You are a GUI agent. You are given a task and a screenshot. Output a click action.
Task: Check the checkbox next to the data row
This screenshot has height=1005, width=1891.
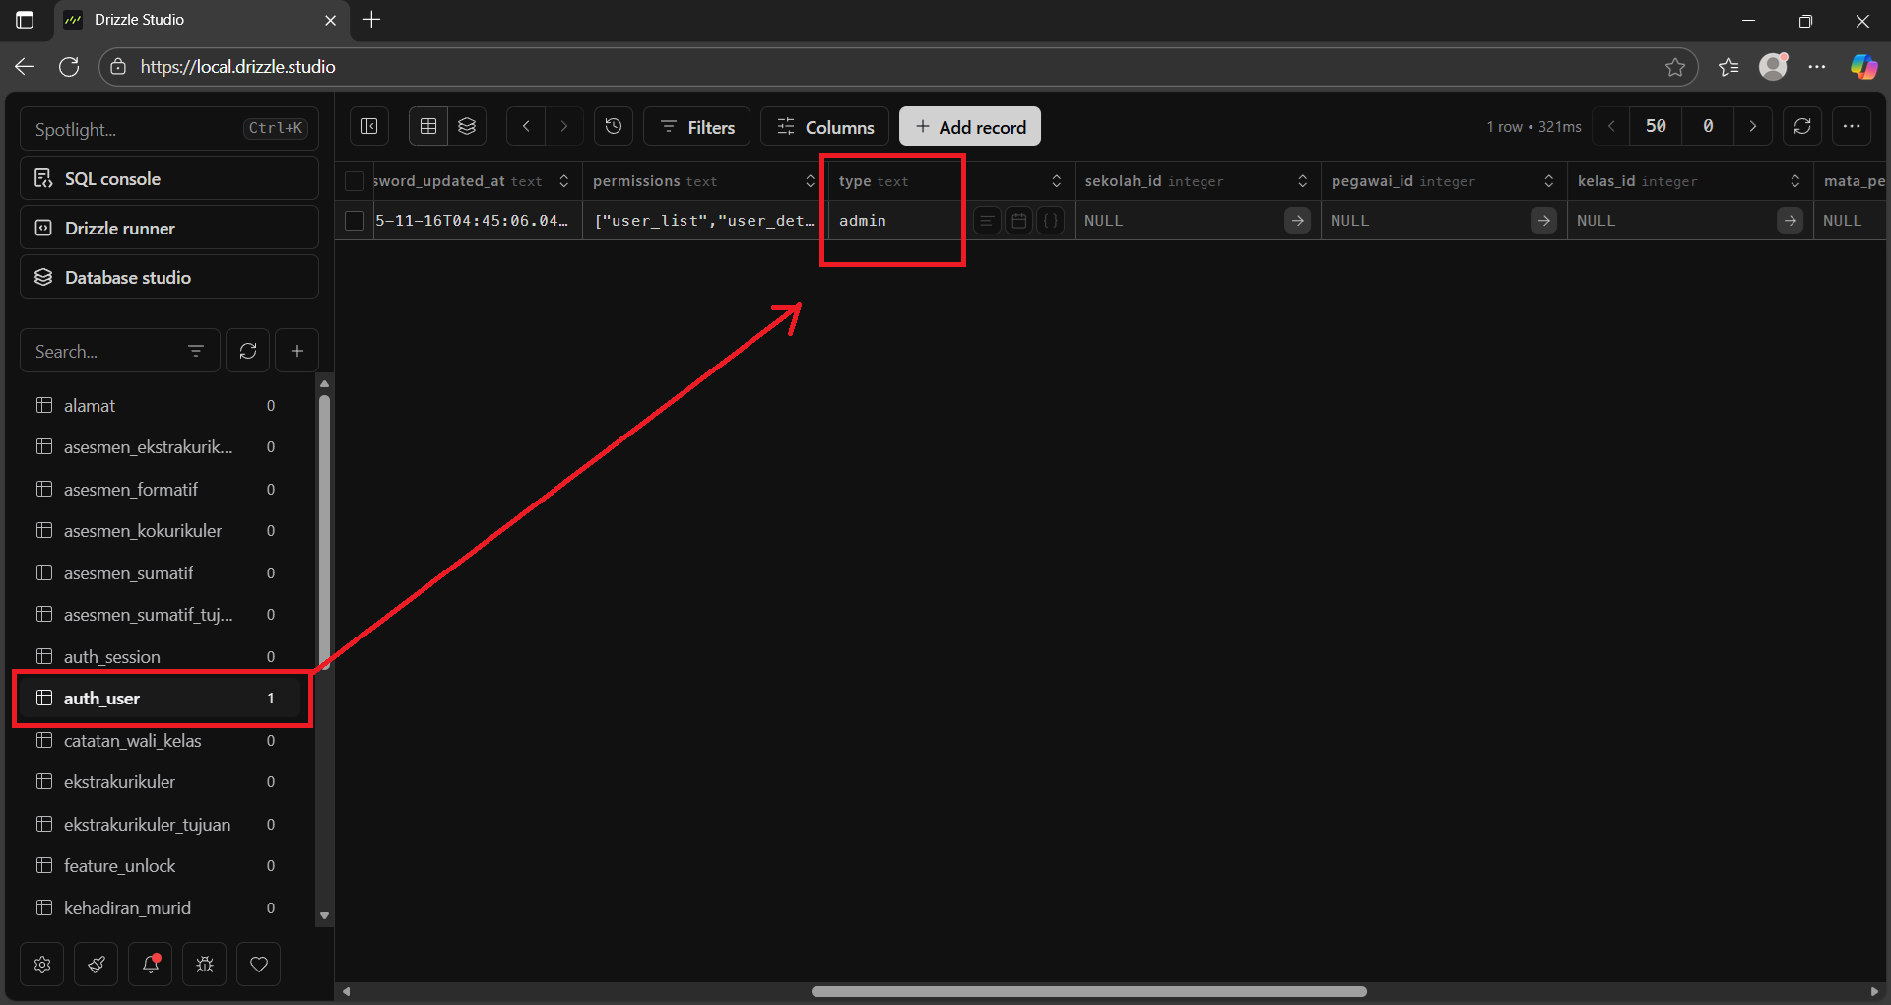(354, 220)
